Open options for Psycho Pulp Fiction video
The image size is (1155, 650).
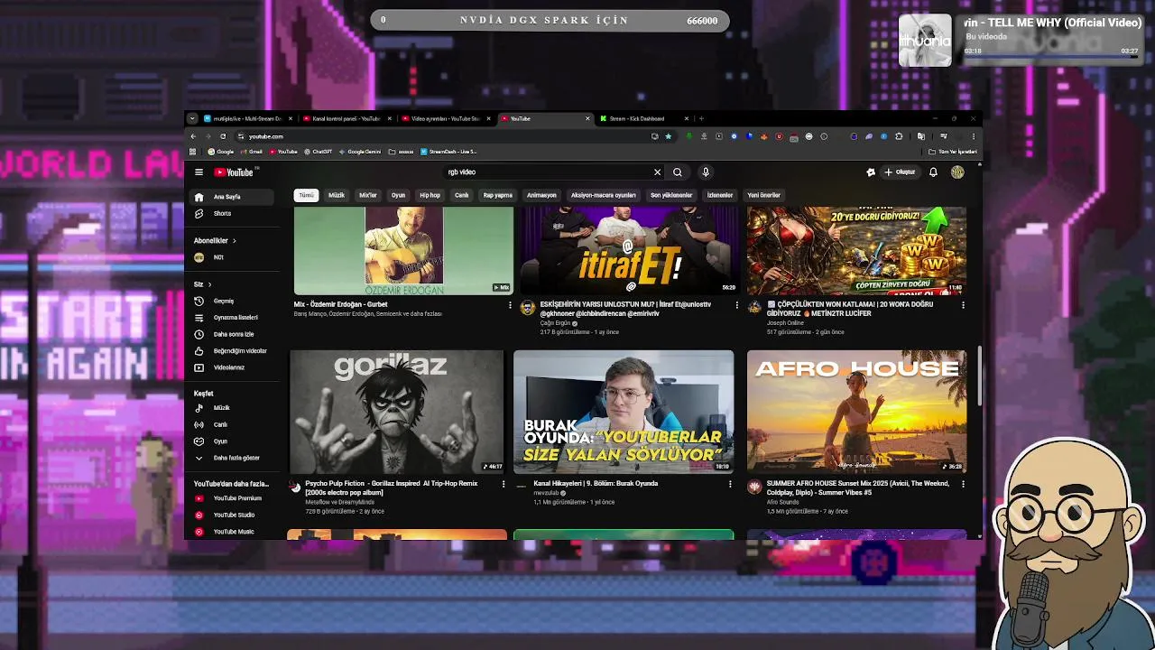pos(504,484)
